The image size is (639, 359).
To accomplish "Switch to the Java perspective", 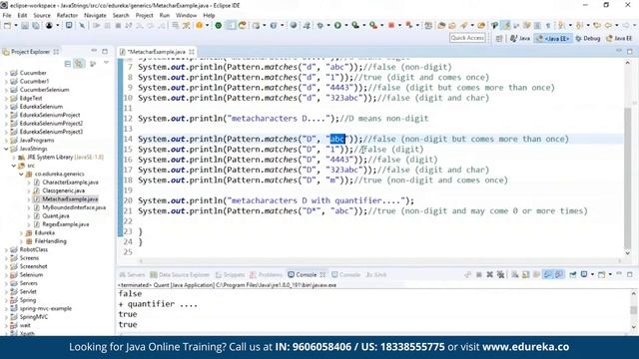I will (520, 38).
